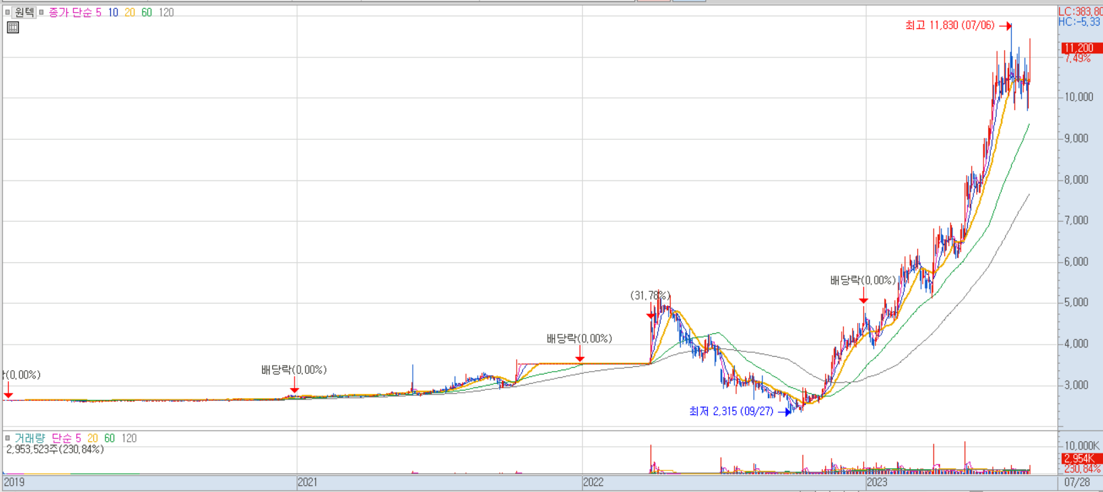The image size is (1103, 492).
Task: Select the green 60 price moving average label
Action: 147,12
